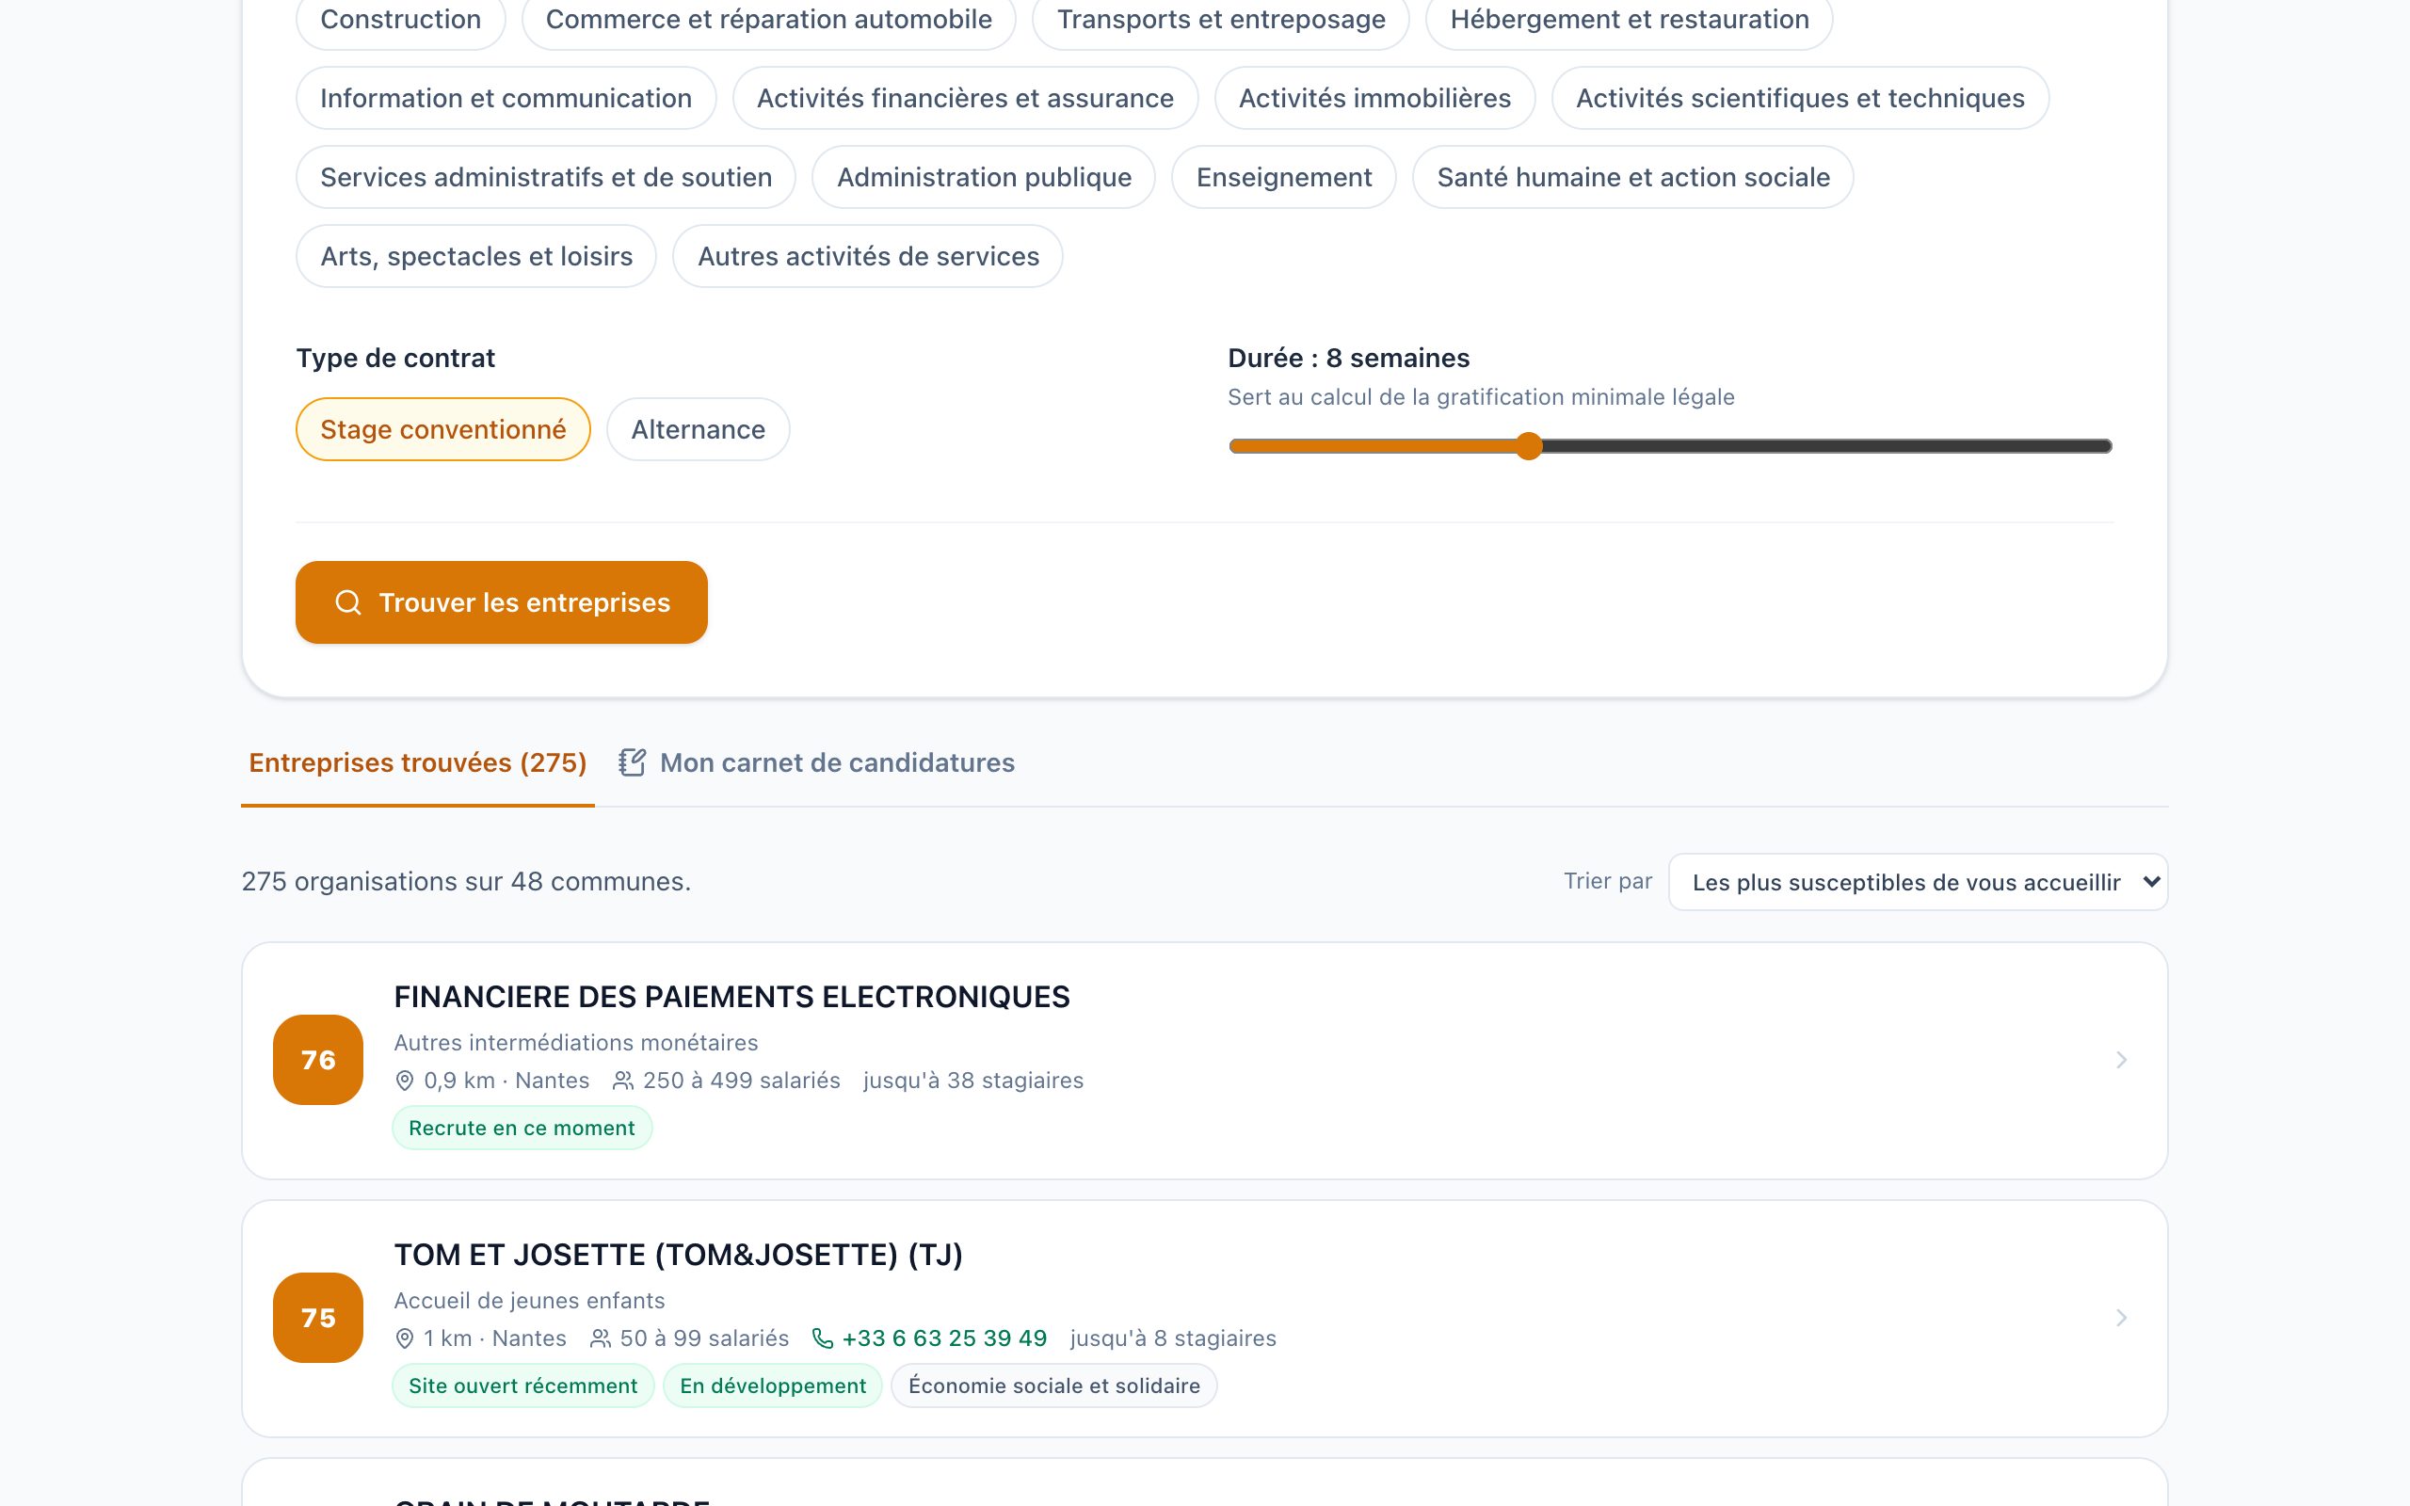Click the location pin icon next to 0,9 km Nantes
Screen dimensions: 2410x1506
coord(404,1081)
